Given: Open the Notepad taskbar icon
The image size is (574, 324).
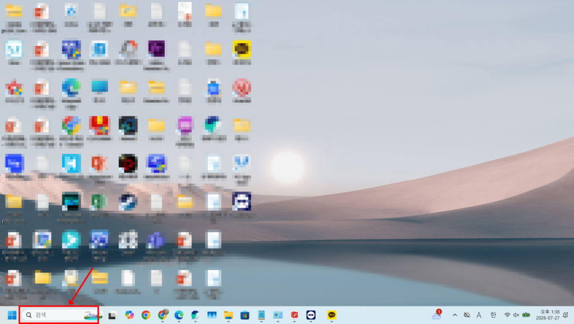Looking at the screenshot, I should click(261, 315).
